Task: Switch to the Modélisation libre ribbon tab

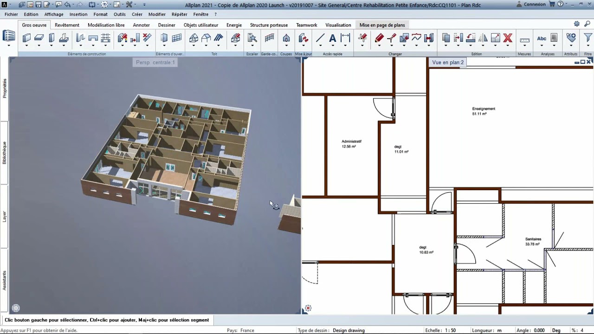Action: click(x=106, y=25)
